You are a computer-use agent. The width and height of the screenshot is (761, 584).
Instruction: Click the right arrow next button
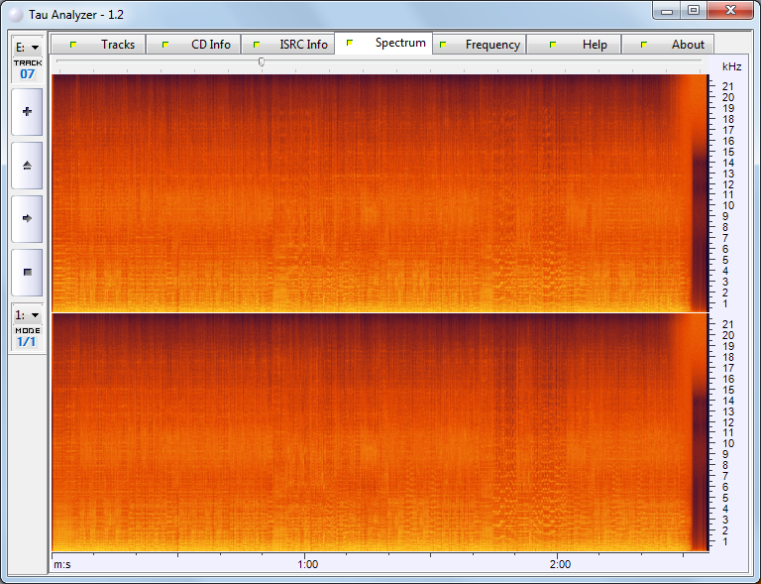(x=27, y=218)
